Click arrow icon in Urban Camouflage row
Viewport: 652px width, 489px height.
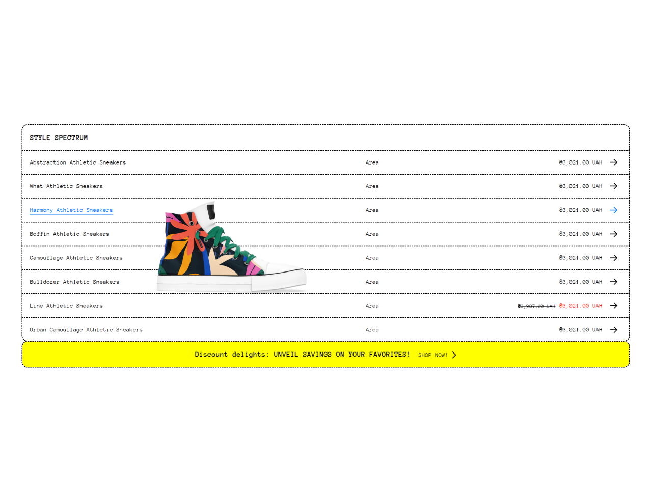pyautogui.click(x=614, y=330)
